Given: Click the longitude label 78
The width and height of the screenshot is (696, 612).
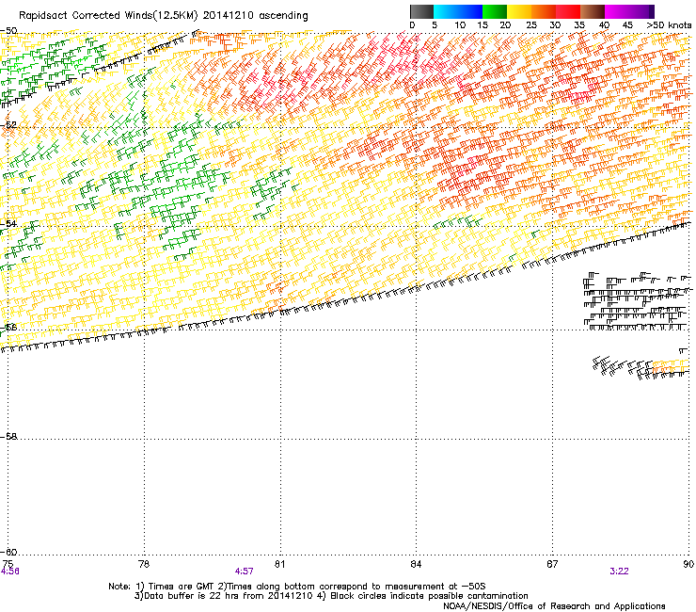Looking at the screenshot, I should coord(144,564).
